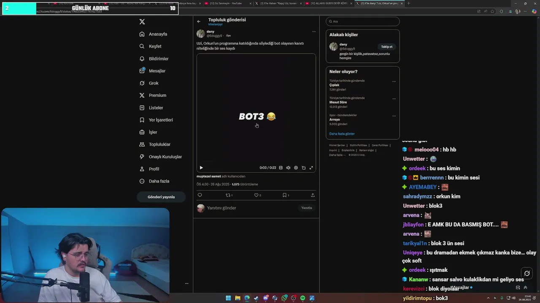Click Daha fazla göster link
Viewport: 540px width, 303px height.
(x=342, y=134)
